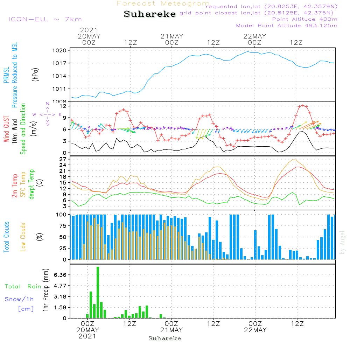Click the '(hPa)' unit label
Viewport: 350px width, 350px height.
[x=35, y=75]
